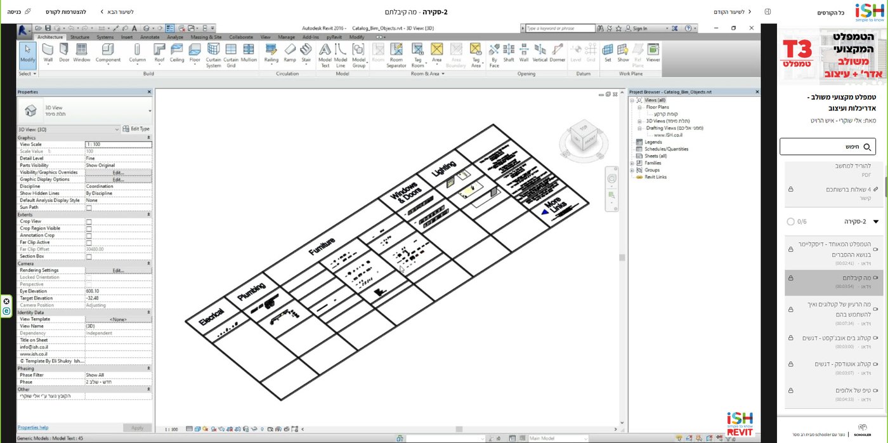Select the Roof tool

tap(159, 53)
